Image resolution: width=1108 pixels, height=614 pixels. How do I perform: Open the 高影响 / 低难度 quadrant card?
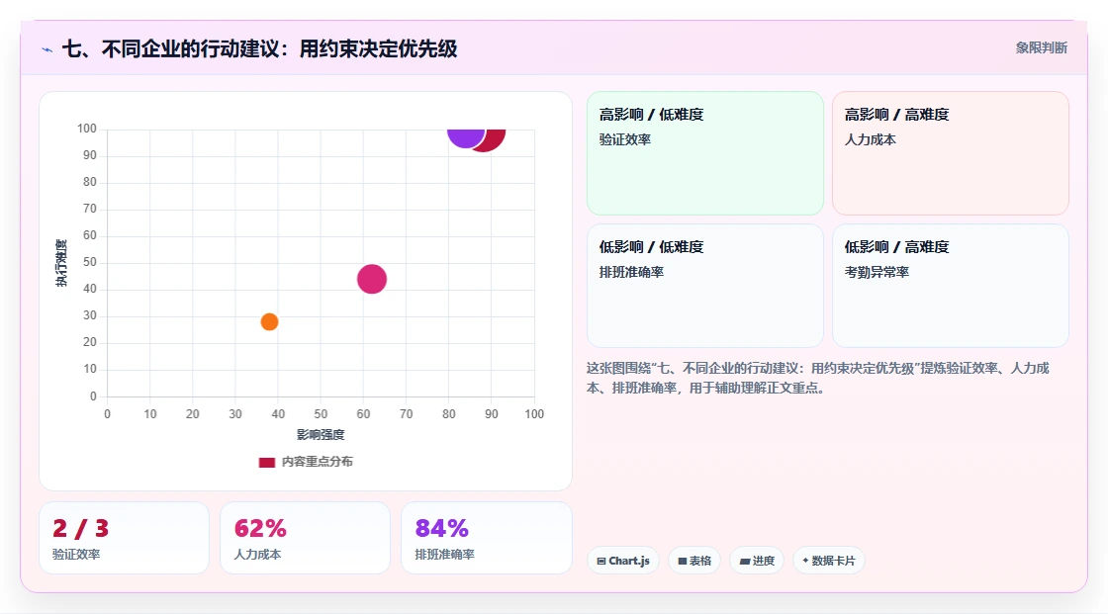pos(705,152)
